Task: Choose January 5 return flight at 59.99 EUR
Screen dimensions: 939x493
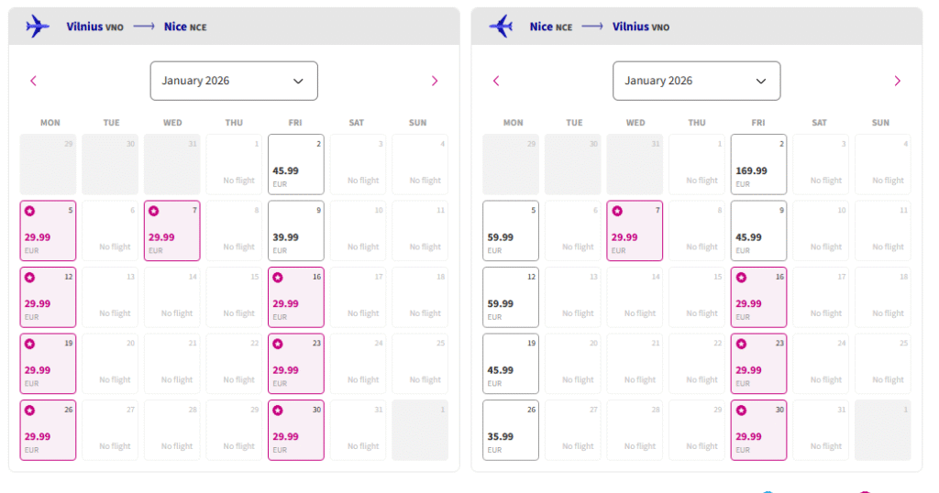Action: [x=511, y=231]
